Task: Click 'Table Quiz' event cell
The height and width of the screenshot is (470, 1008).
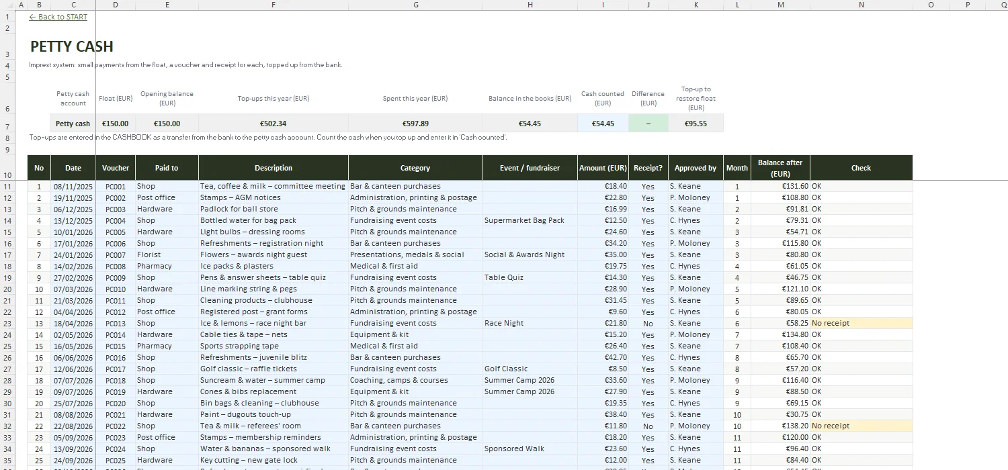Action: point(530,277)
